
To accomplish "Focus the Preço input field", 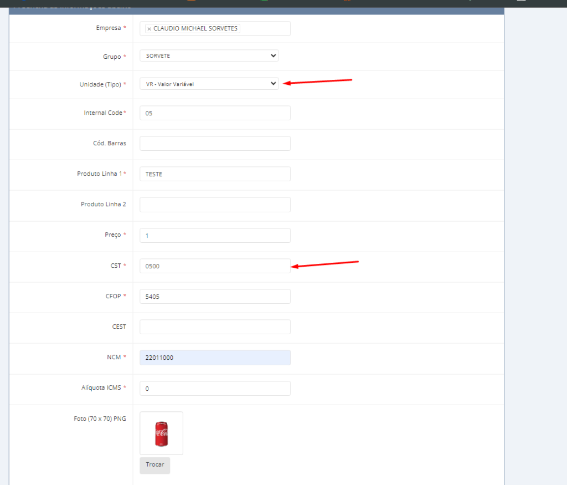I will point(215,236).
